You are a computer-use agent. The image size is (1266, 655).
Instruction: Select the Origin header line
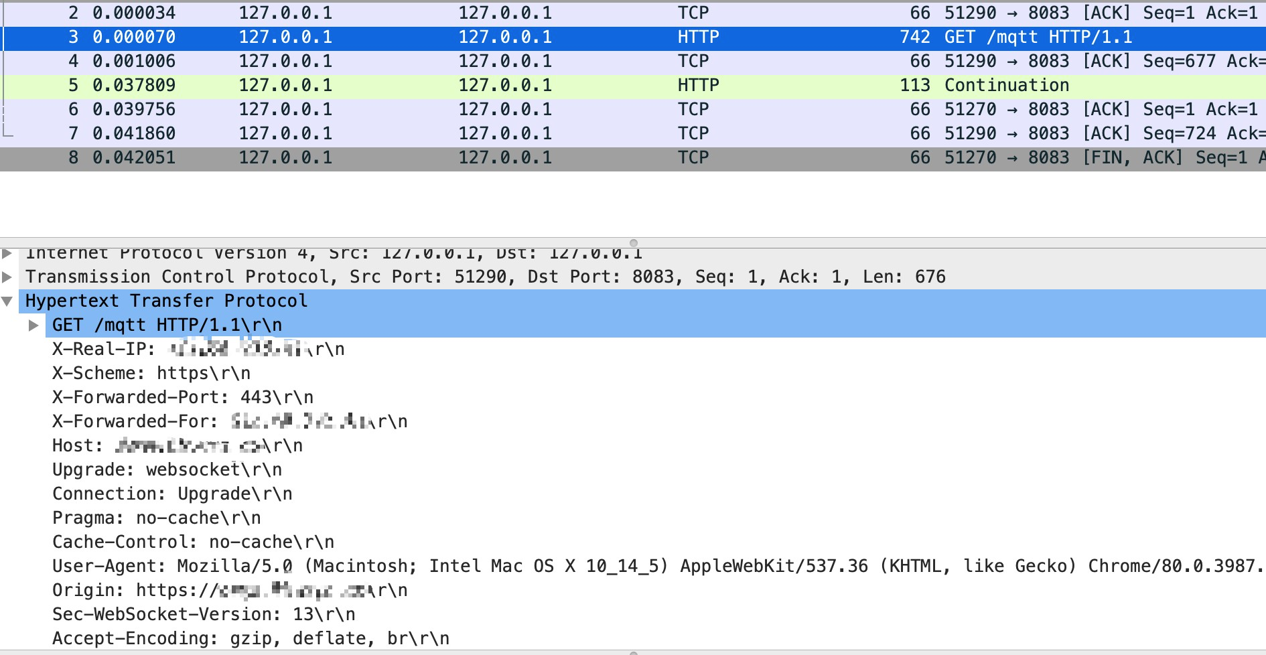[230, 590]
